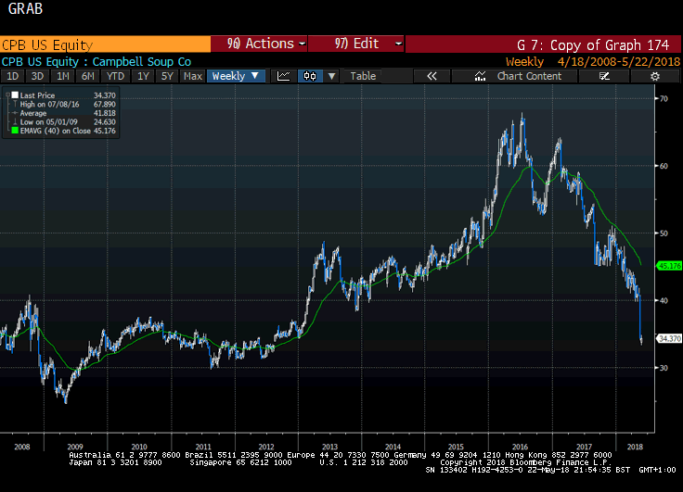
Task: Open chart settings gear icon
Action: 654,76
